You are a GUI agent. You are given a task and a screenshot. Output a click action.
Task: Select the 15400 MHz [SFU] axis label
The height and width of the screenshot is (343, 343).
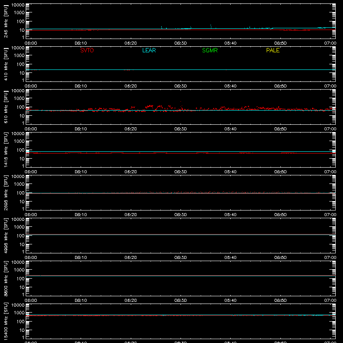click(x=6, y=321)
